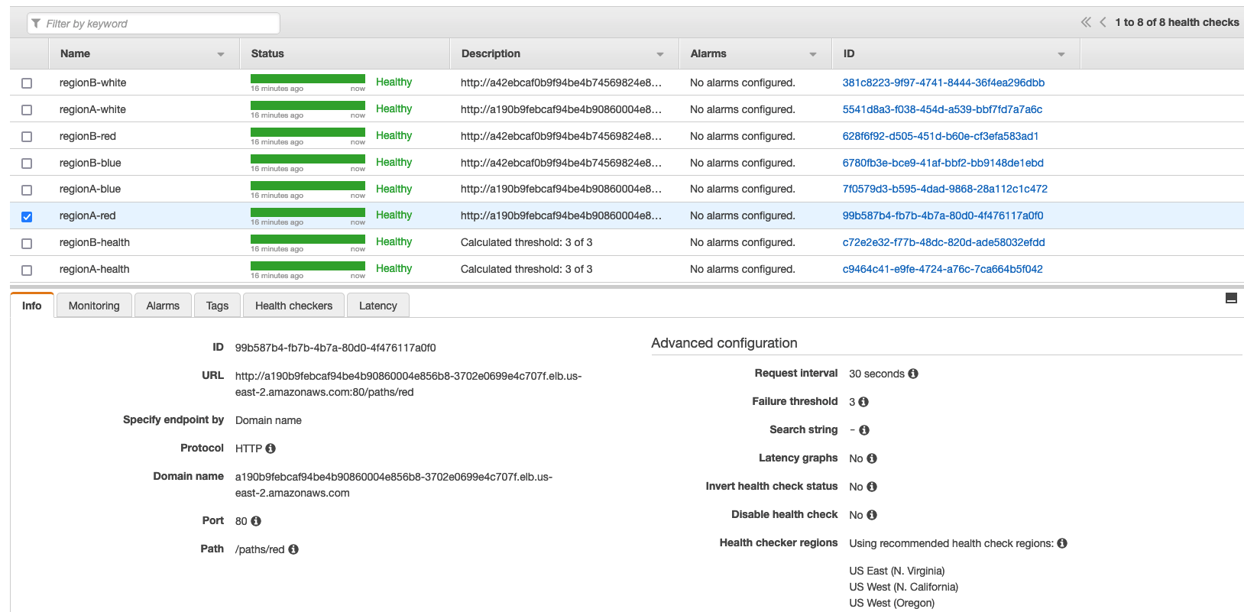Uncheck the regionA-red health check
The height and width of the screenshot is (612, 1244).
[27, 216]
